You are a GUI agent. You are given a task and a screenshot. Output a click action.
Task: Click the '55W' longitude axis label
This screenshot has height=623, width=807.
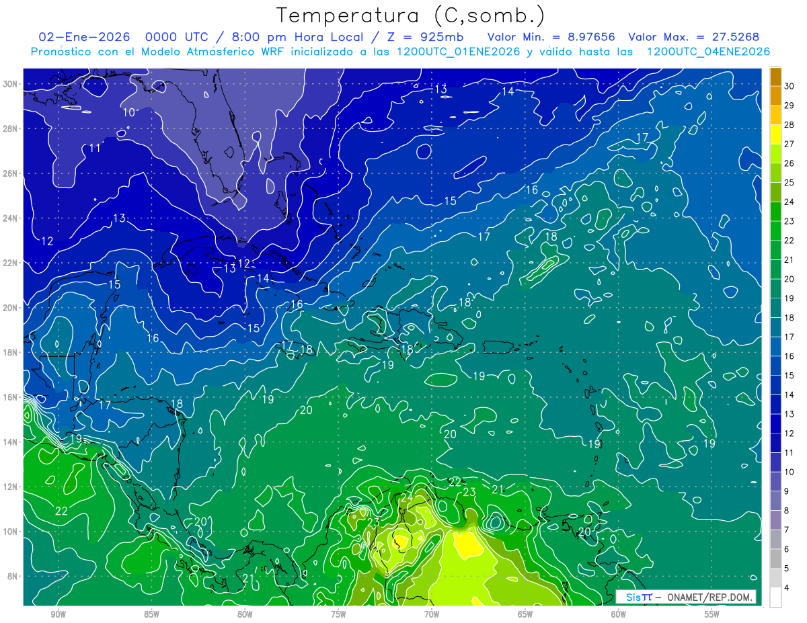click(712, 615)
